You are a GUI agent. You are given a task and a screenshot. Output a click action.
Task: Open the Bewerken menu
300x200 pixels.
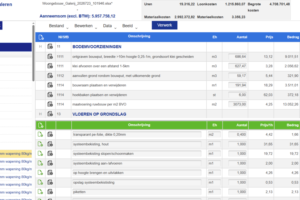pyautogui.click(x=86, y=26)
